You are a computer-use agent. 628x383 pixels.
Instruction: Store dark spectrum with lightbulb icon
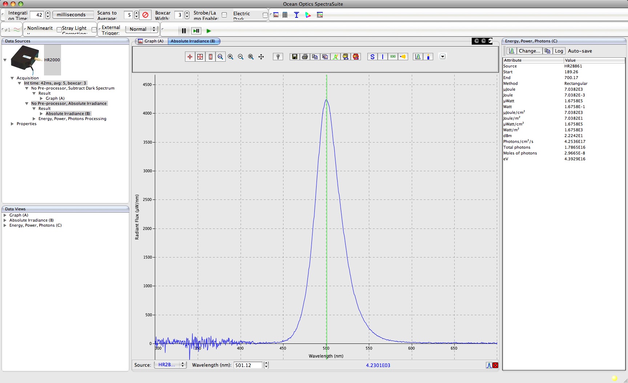pos(278,57)
